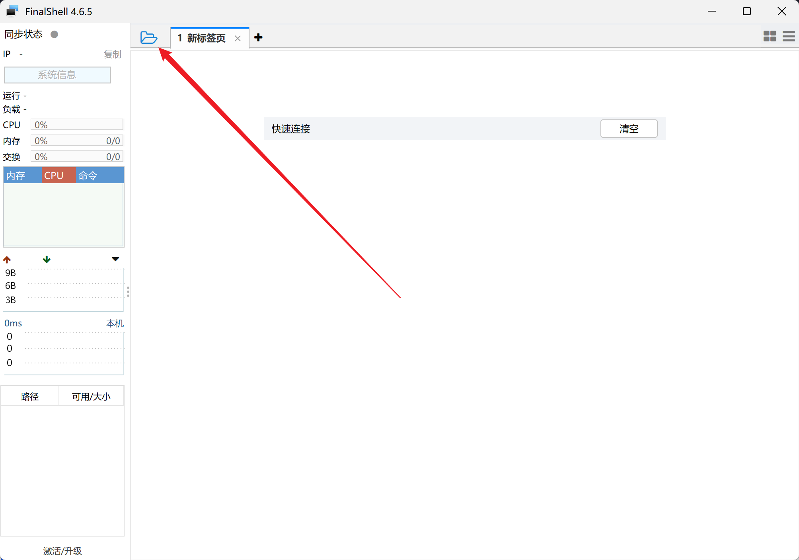Click the green download arrow icon
The height and width of the screenshot is (560, 799).
click(47, 260)
